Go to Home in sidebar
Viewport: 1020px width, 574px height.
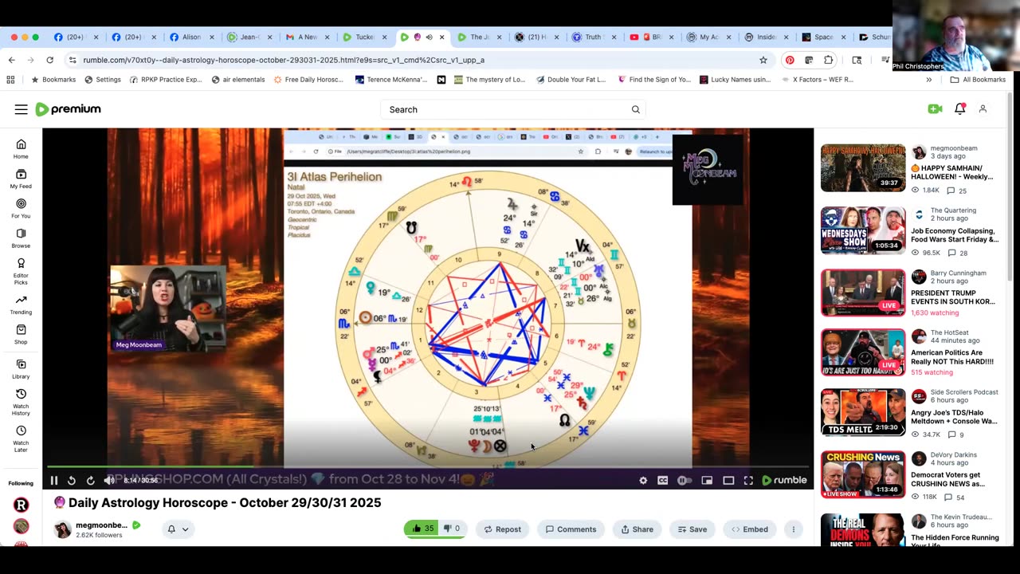[21, 148]
